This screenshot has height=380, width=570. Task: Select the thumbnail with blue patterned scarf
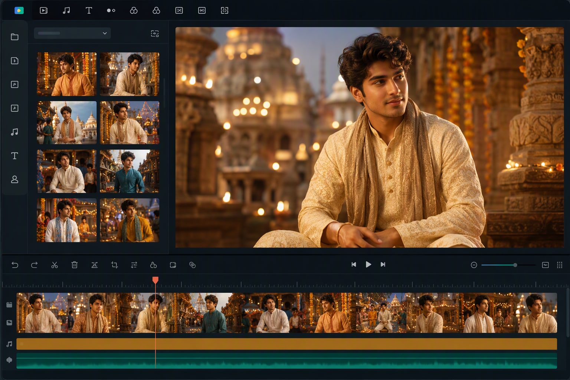click(67, 220)
